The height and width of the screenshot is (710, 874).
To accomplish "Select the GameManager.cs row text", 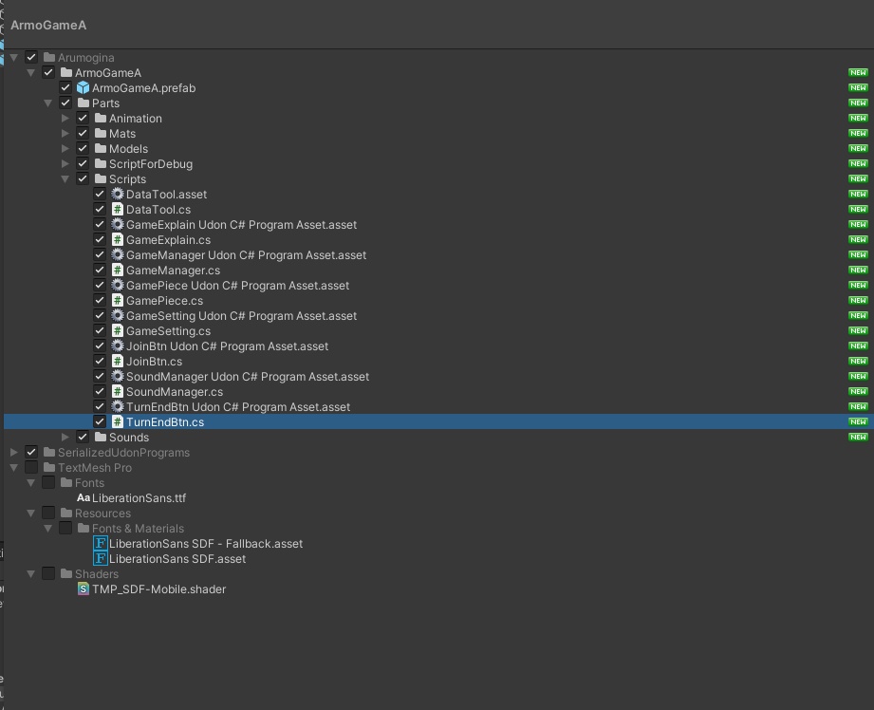I will pos(173,270).
